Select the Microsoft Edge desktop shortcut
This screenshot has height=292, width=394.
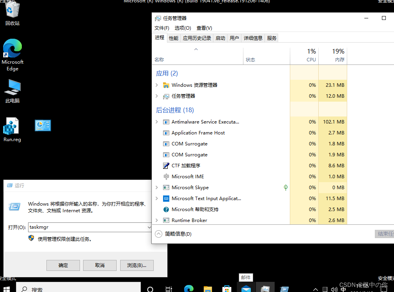pos(12,55)
